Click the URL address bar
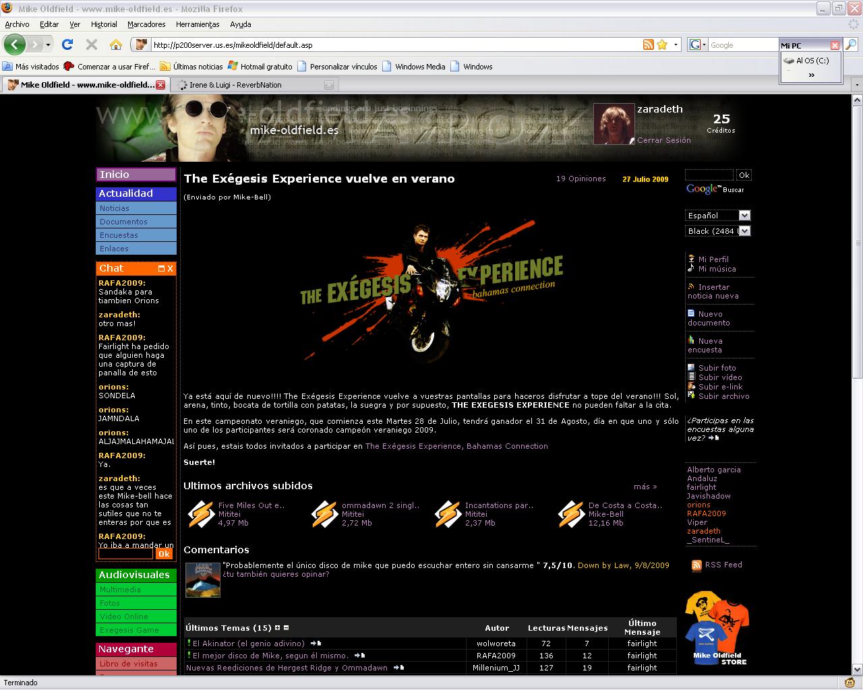This screenshot has width=863, height=690. click(396, 44)
